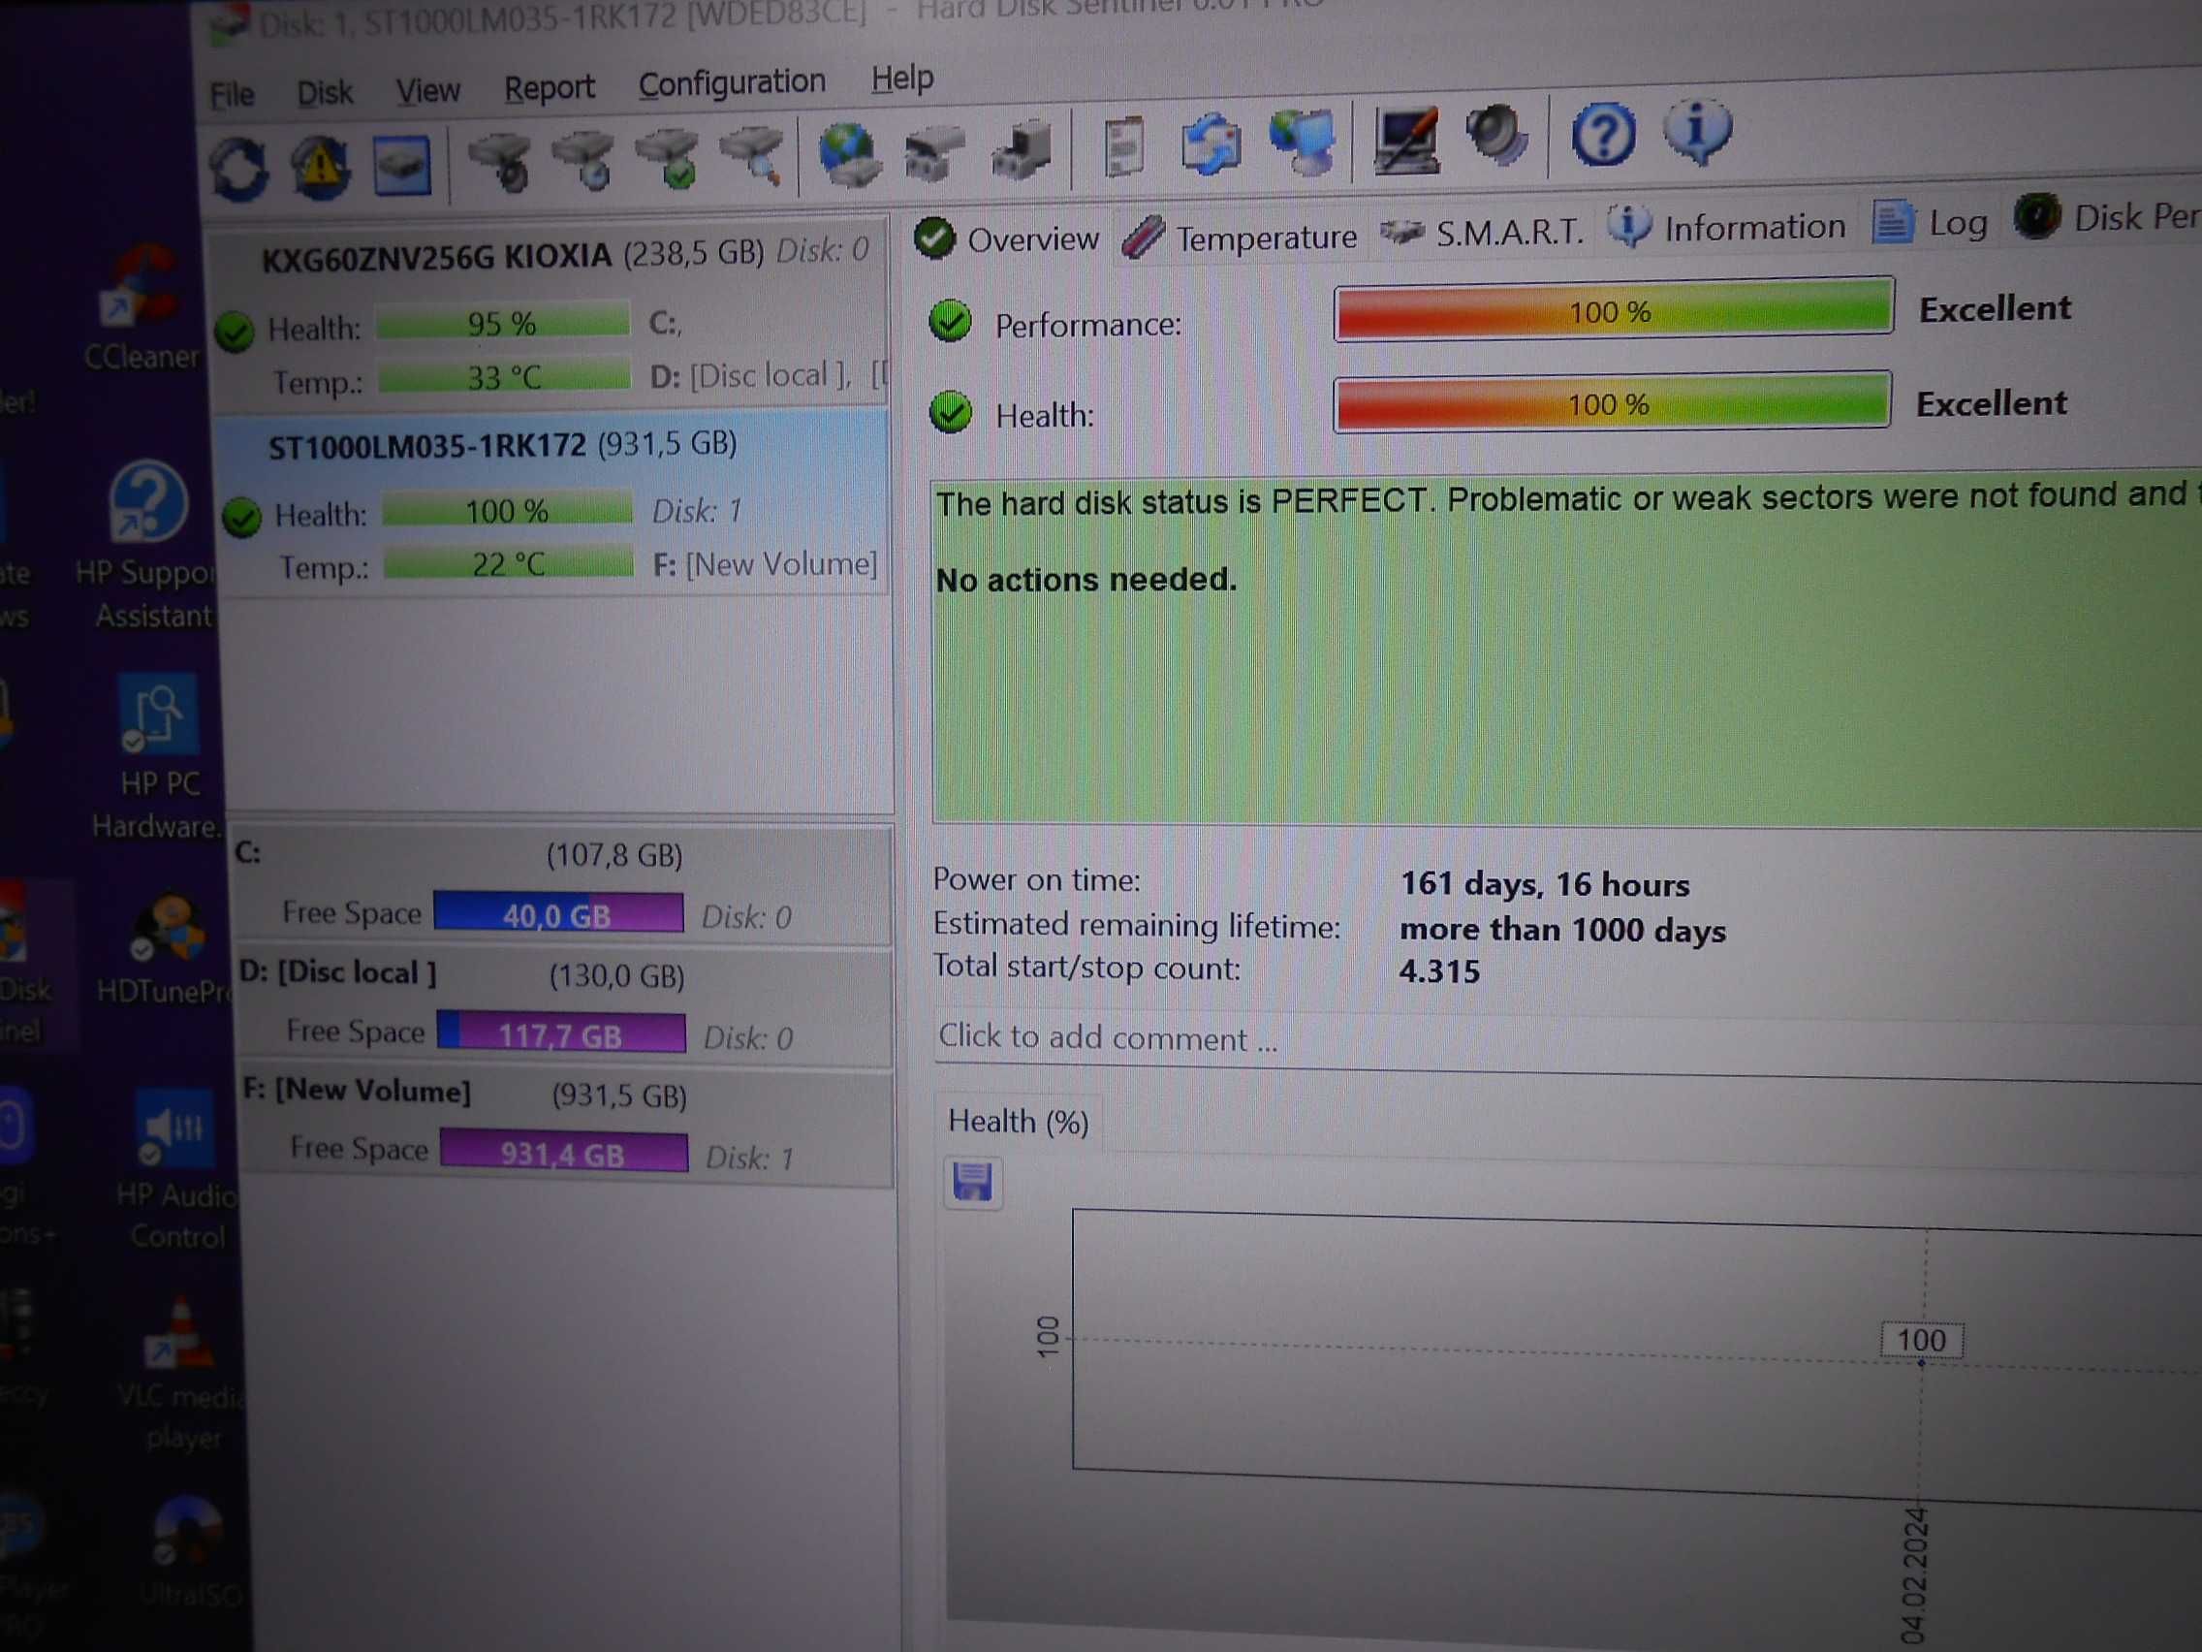Click the 'more than 1000 days' lifetime value
Screen dimensions: 2202x1652
[1563, 930]
